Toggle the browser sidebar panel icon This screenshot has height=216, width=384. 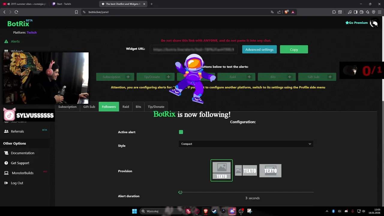[355, 12]
